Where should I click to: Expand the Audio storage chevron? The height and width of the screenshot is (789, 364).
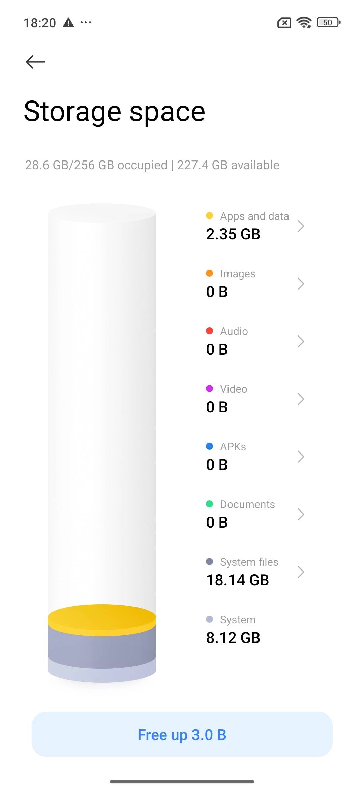tap(301, 341)
